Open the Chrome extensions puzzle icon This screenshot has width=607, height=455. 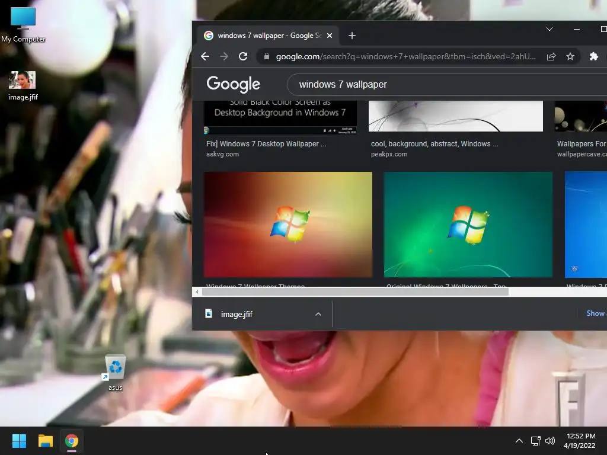[594, 56]
